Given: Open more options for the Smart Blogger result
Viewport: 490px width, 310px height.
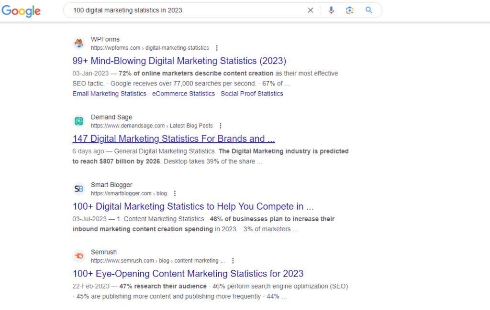Looking at the screenshot, I should tap(175, 193).
